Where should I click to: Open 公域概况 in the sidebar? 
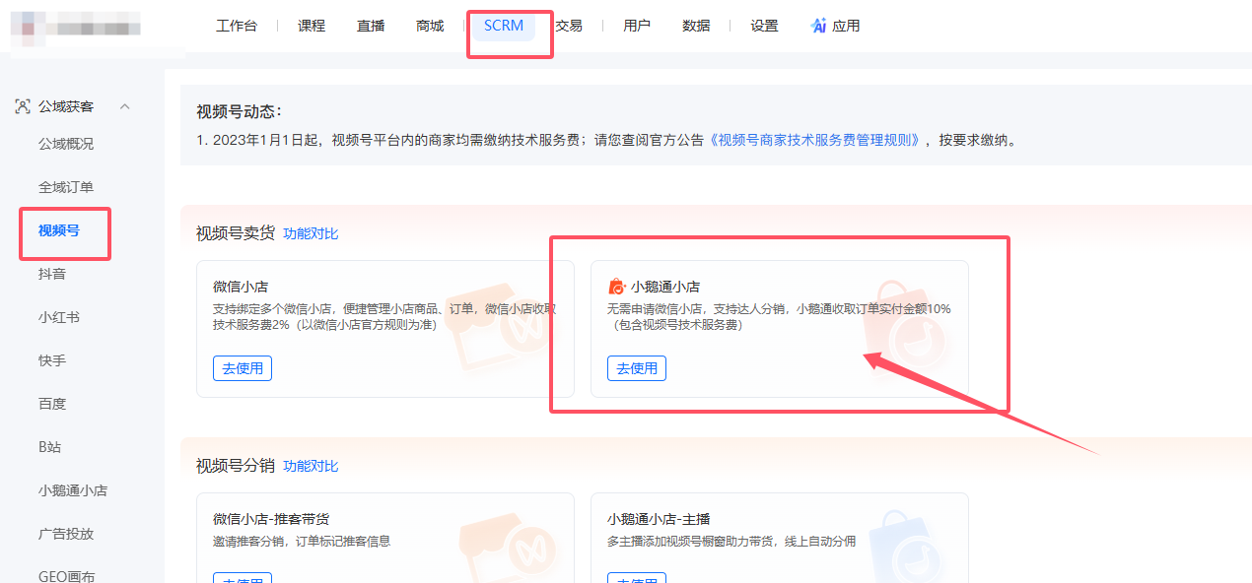[66, 144]
